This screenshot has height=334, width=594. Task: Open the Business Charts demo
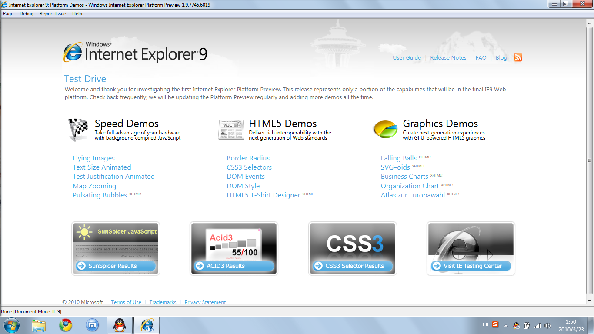pyautogui.click(x=404, y=177)
